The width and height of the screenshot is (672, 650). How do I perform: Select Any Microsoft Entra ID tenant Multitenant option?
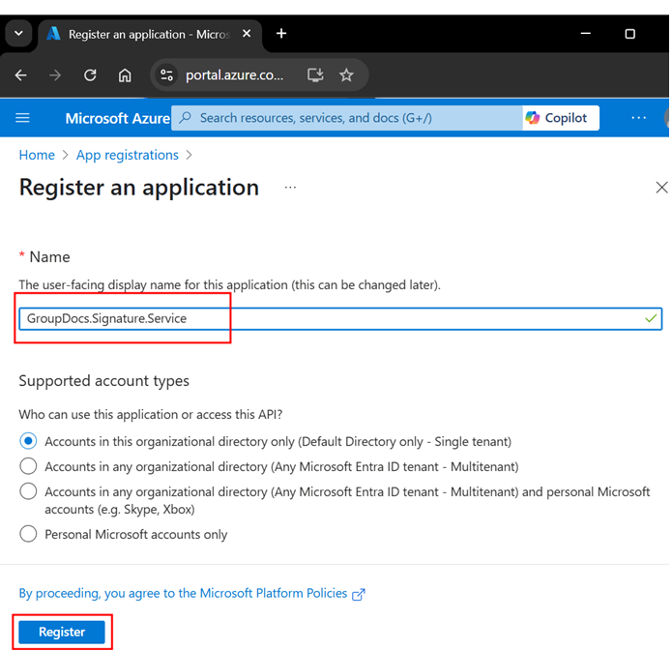point(29,466)
